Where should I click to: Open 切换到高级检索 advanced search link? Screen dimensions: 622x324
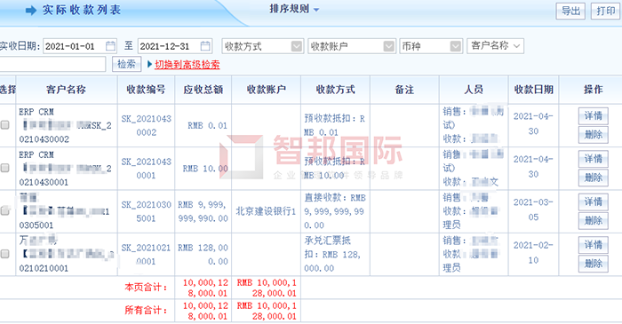pyautogui.click(x=187, y=65)
